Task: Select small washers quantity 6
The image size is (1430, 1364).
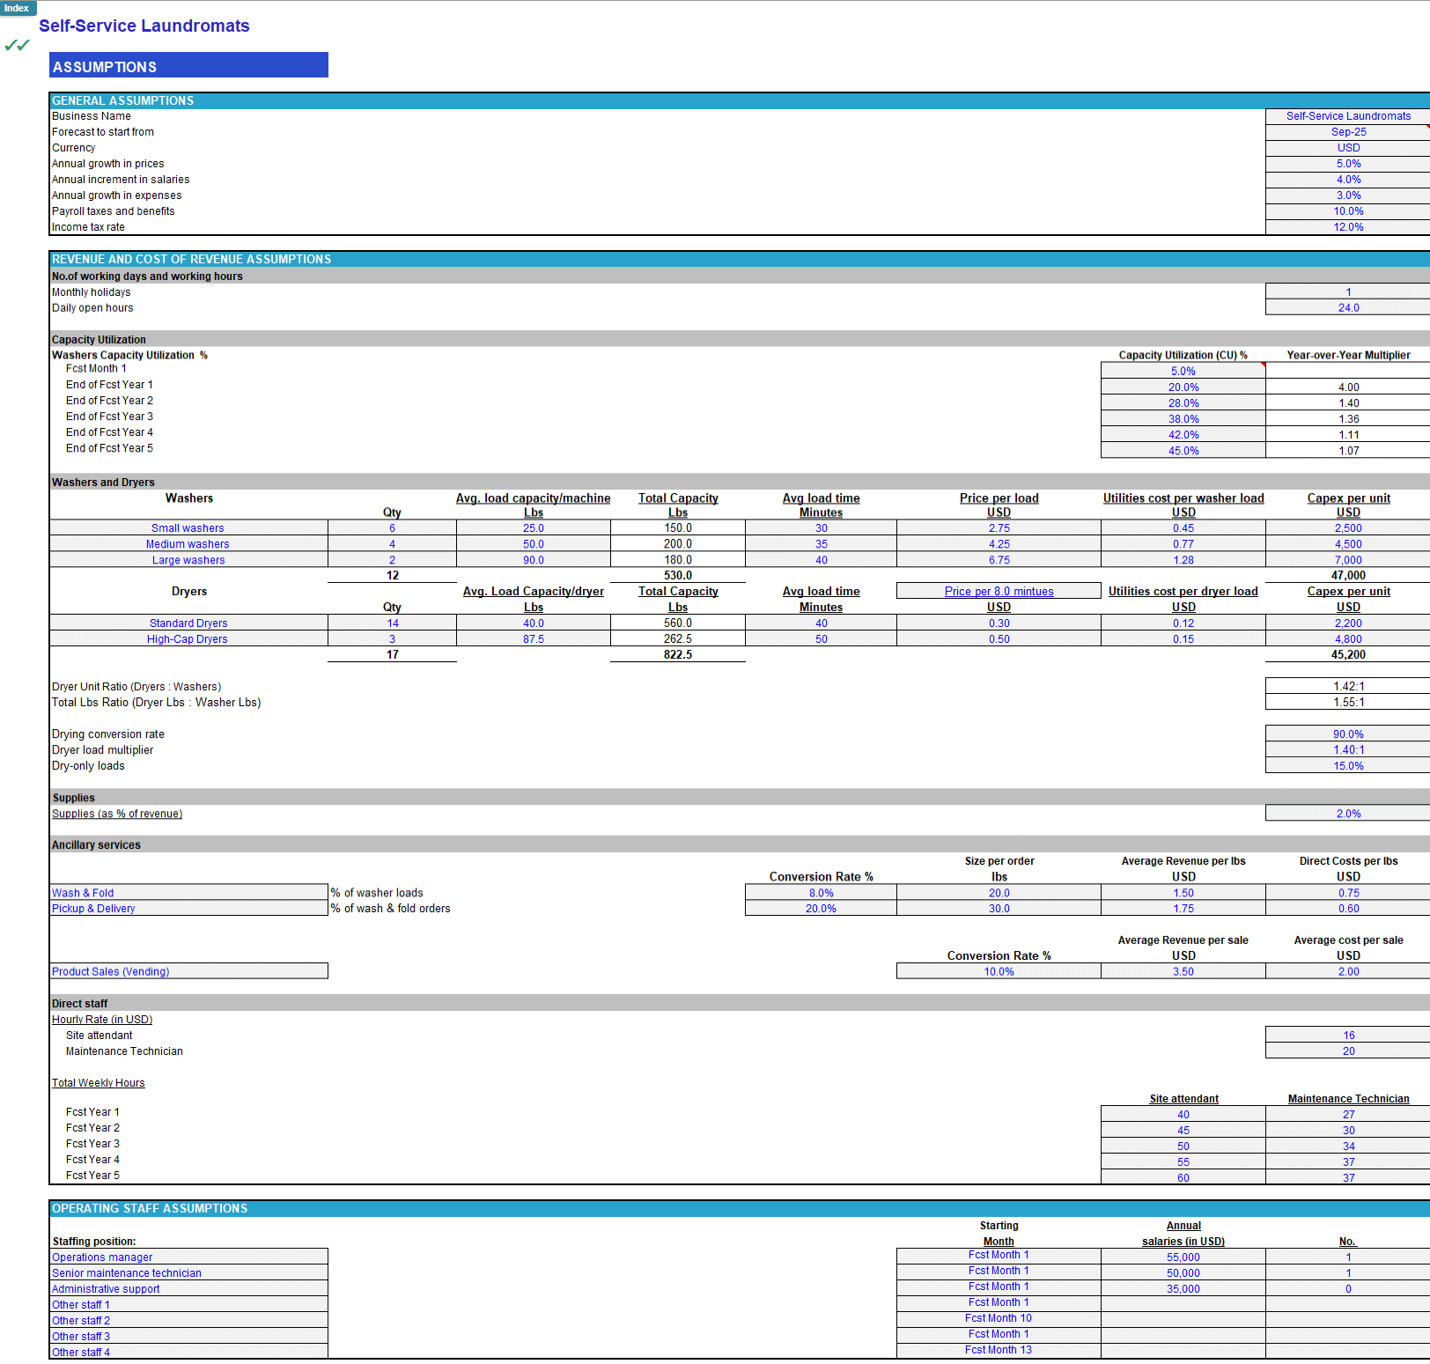Action: pyautogui.click(x=392, y=528)
